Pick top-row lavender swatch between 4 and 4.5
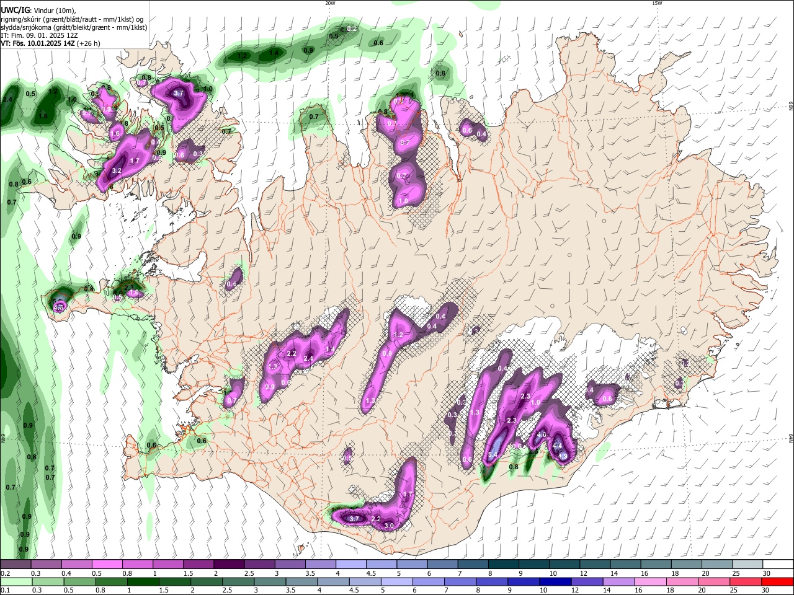The image size is (794, 595). [351, 565]
